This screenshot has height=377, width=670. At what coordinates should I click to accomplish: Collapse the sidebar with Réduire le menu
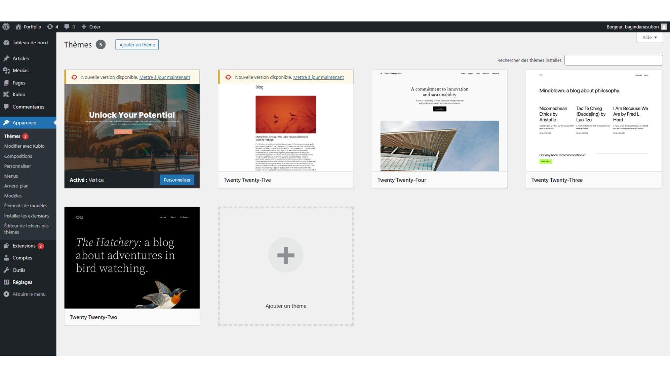click(29, 294)
